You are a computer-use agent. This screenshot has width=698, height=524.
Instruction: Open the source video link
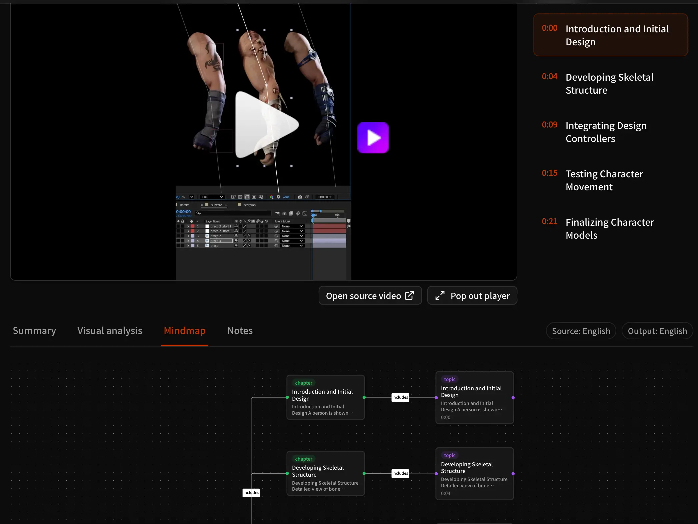(x=370, y=296)
